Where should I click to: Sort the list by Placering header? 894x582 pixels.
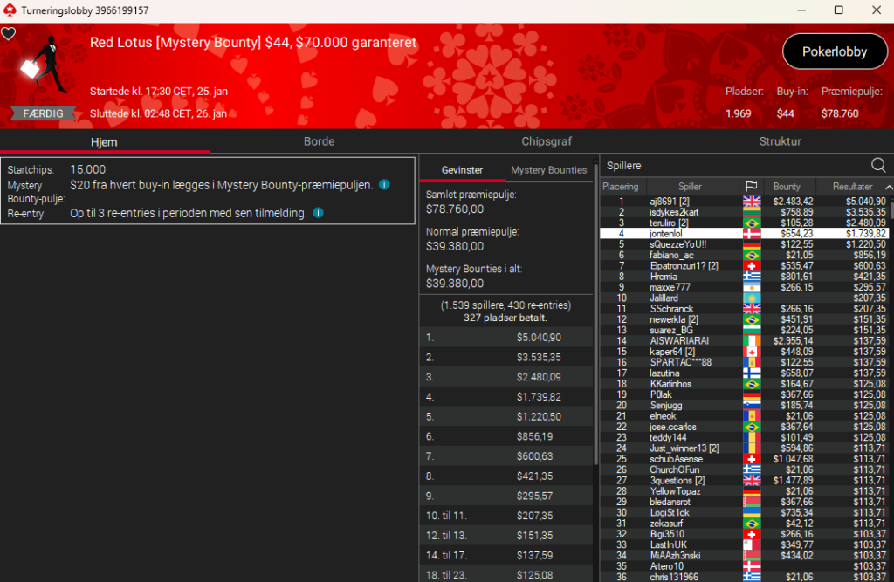621,187
